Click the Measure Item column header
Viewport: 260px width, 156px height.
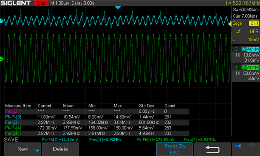[18, 106]
